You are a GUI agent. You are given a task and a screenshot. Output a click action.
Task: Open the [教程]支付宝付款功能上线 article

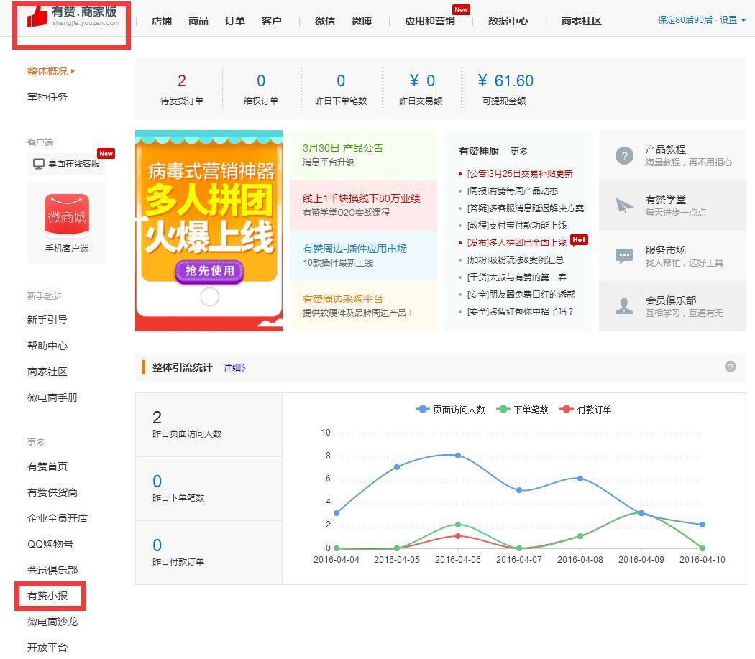[517, 225]
